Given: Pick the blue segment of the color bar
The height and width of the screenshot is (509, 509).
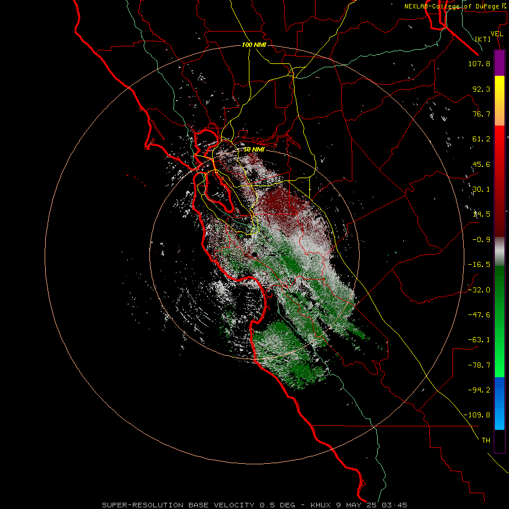Looking at the screenshot, I should tap(499, 403).
